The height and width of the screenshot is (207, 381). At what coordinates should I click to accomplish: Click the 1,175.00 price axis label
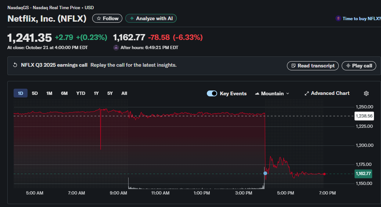(x=364, y=165)
